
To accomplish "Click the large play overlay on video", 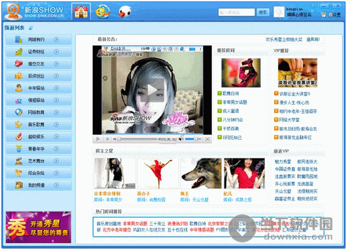I will click(x=152, y=90).
